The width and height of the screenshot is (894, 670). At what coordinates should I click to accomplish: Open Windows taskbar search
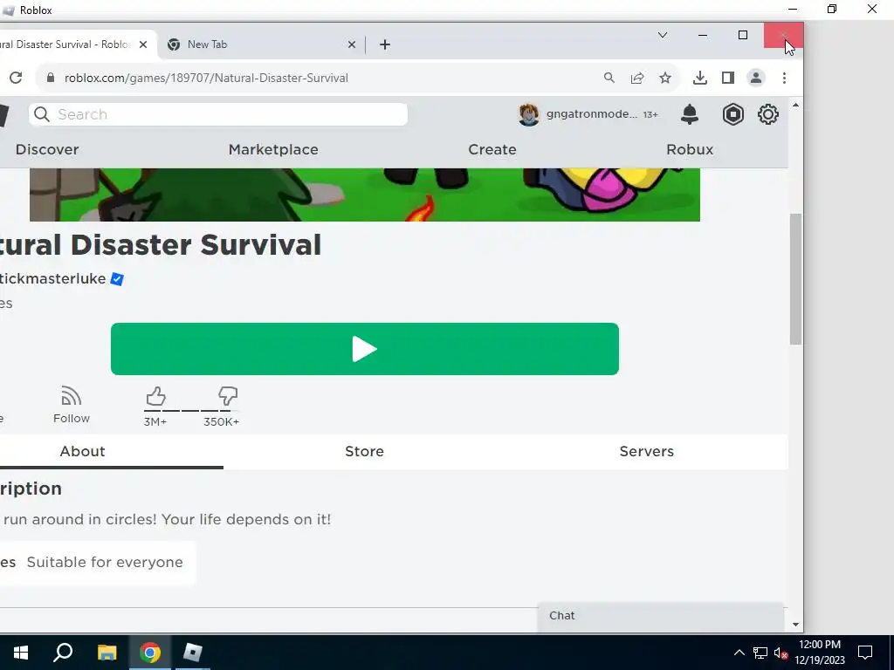(63, 653)
